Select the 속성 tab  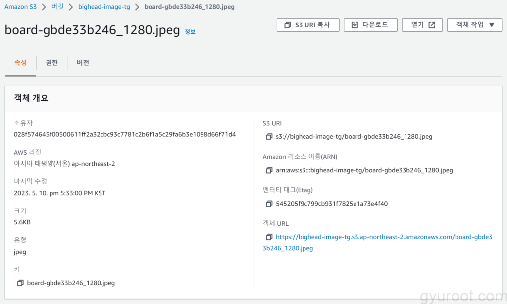coord(20,63)
